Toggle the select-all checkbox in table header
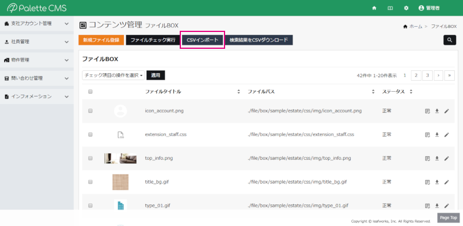This screenshot has width=463, height=226. 90,92
